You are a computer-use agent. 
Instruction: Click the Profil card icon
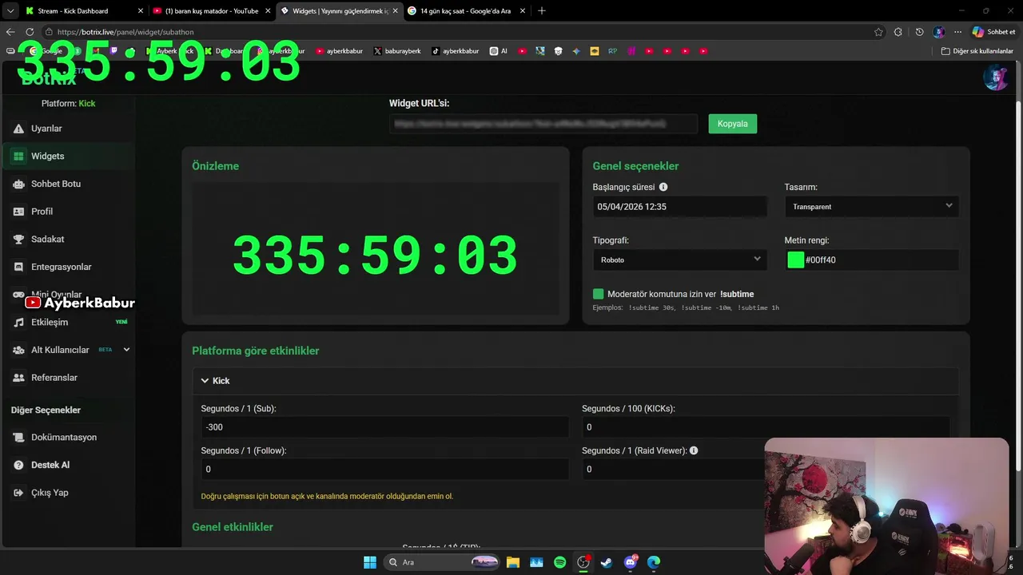coord(18,212)
